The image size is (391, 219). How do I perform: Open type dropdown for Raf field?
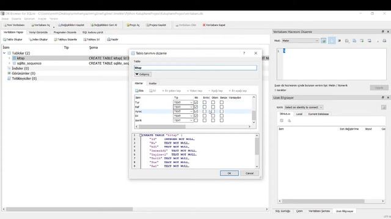[x=183, y=107]
